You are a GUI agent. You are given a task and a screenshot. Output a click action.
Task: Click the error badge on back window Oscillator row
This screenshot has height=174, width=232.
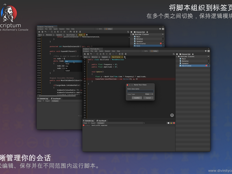161,43
